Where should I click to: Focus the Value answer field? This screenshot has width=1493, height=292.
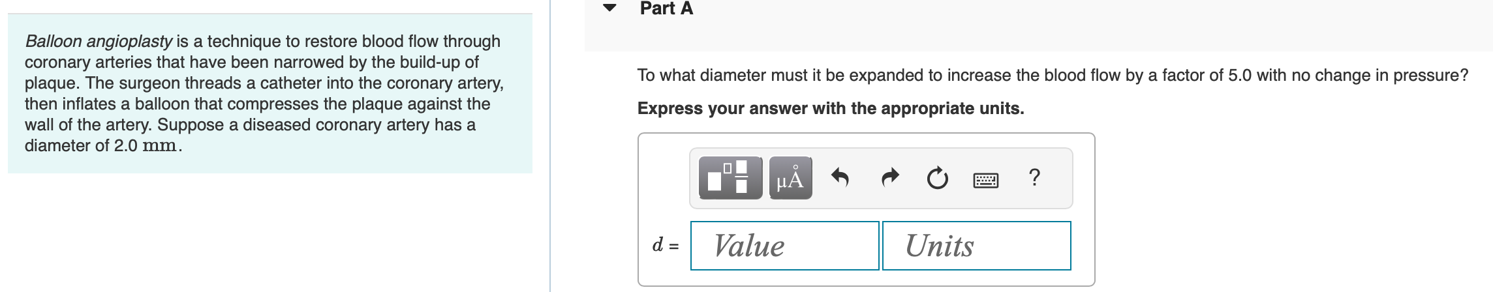[784, 246]
